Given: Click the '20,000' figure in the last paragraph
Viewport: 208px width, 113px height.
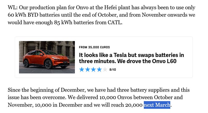Looking at the screenshot, I should (134, 105).
